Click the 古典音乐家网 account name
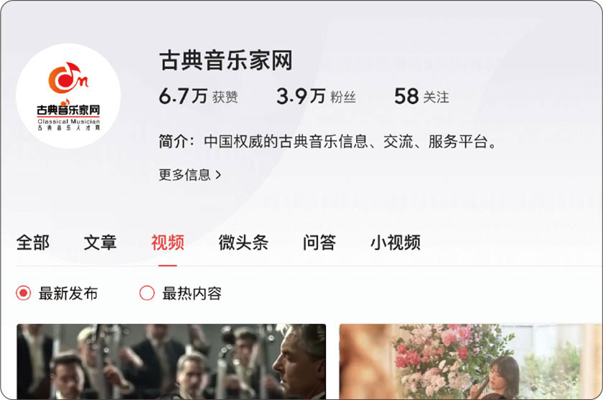Screen dimensions: 603x400 pos(225,60)
